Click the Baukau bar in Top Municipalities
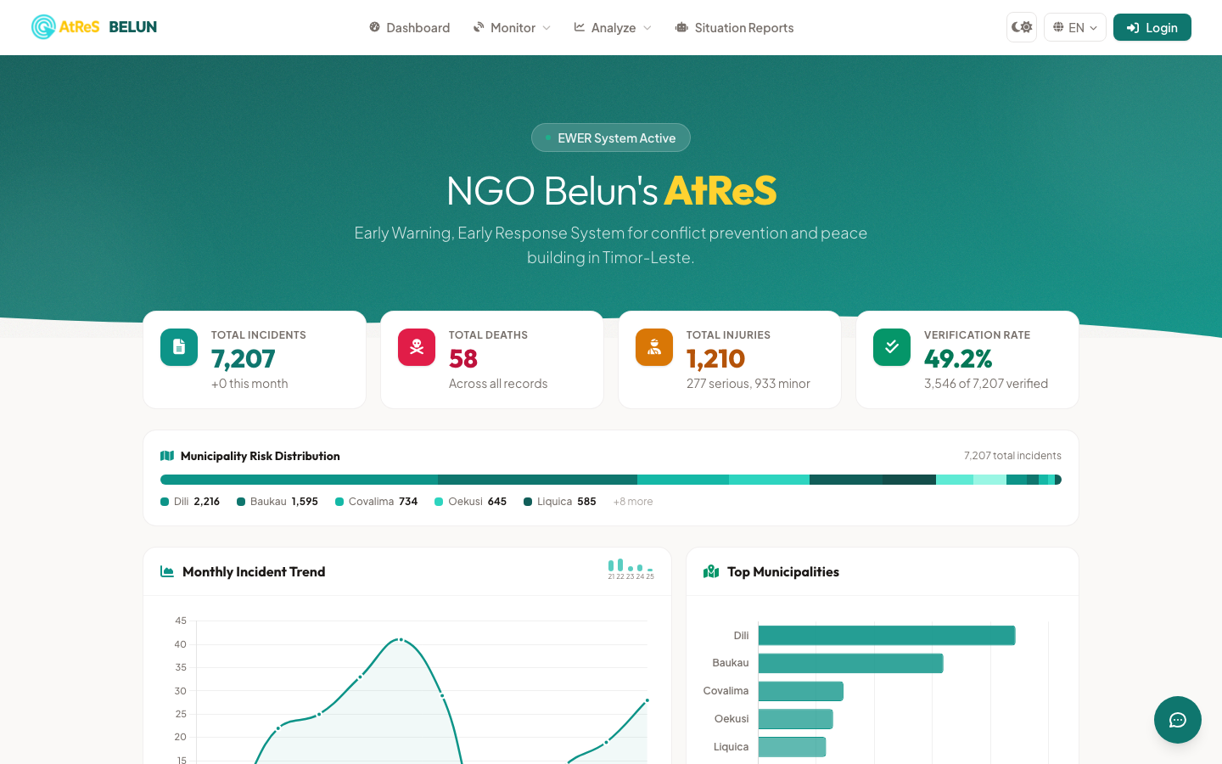 click(850, 663)
